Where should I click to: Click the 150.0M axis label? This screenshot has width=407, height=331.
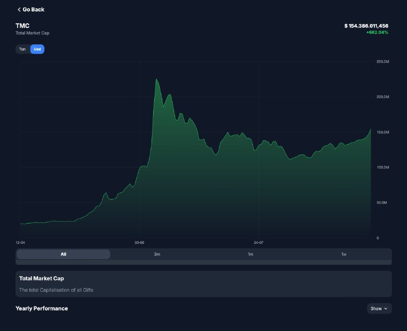coord(383,132)
